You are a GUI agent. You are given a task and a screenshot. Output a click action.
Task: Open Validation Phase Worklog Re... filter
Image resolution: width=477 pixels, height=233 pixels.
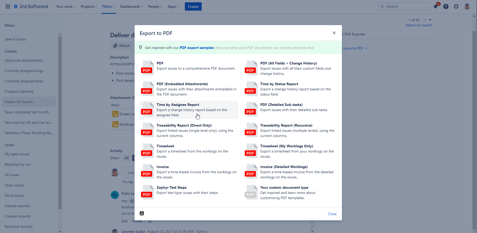click(29, 133)
